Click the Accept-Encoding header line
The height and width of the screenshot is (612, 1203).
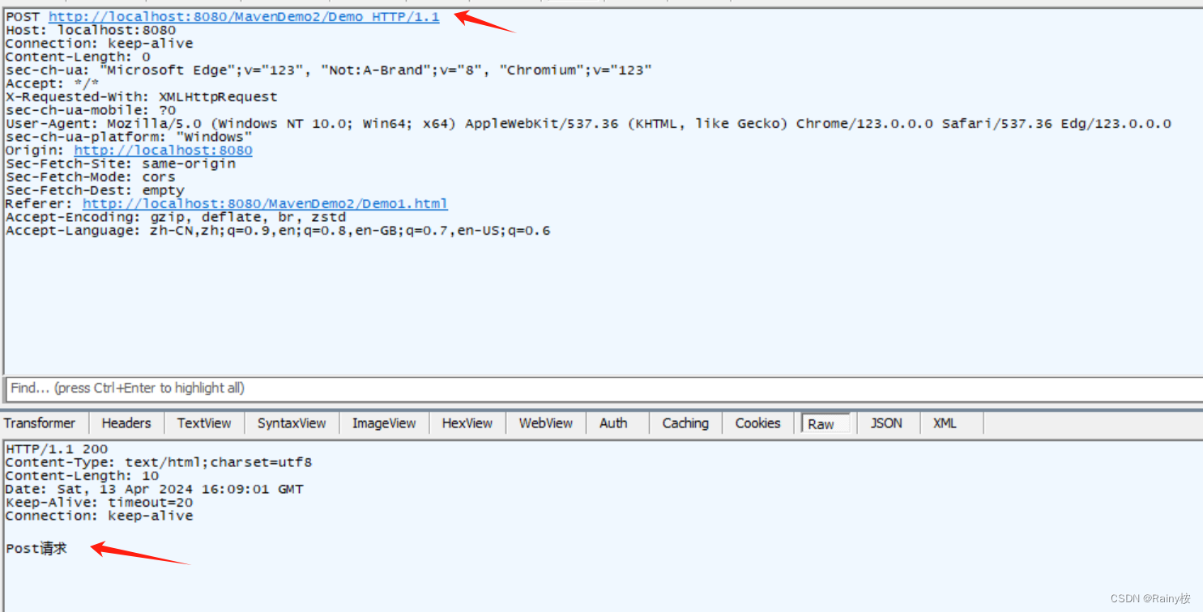(x=176, y=217)
